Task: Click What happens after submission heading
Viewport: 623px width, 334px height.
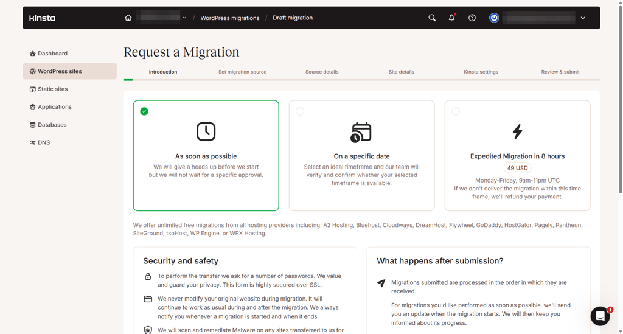Action: pyautogui.click(x=440, y=261)
